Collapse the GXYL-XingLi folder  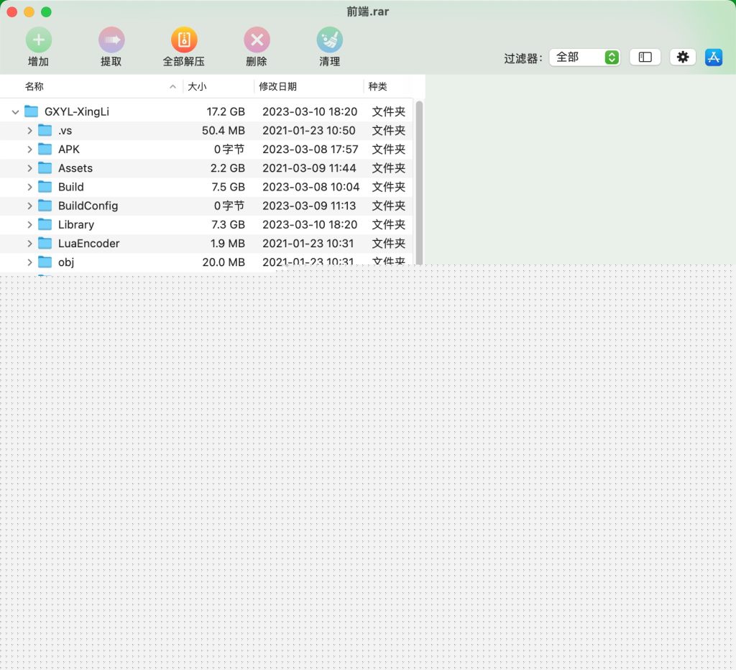click(15, 111)
